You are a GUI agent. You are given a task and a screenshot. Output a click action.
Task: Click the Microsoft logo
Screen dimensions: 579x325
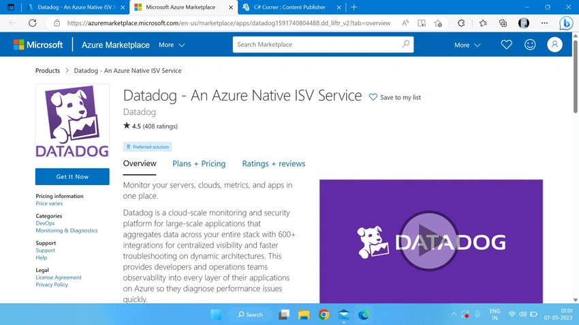pos(38,45)
